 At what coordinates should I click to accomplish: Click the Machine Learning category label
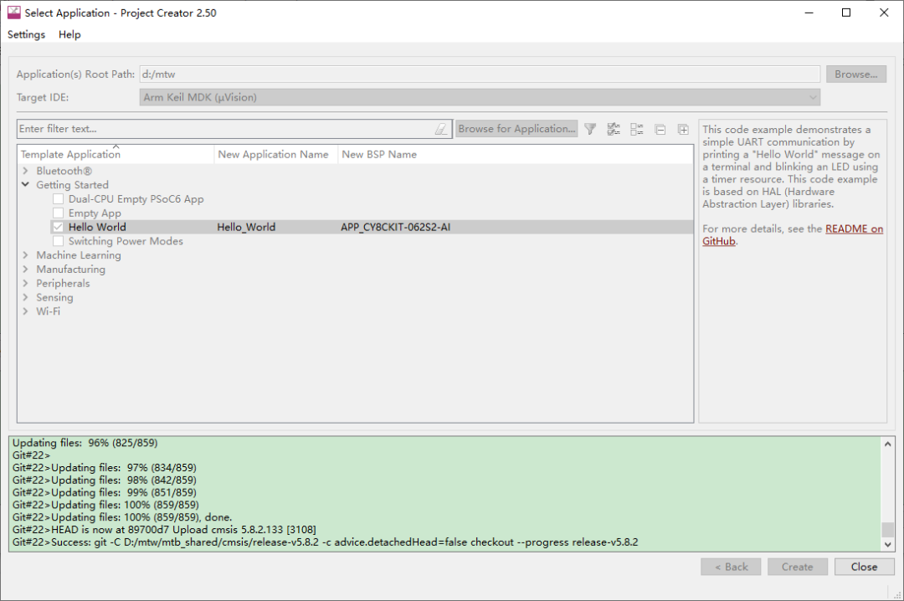(79, 255)
